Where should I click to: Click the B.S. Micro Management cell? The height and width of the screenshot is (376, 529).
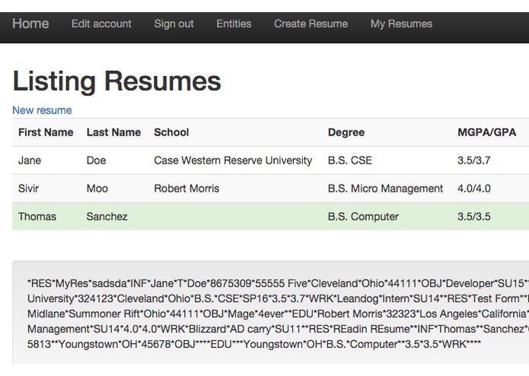(385, 188)
